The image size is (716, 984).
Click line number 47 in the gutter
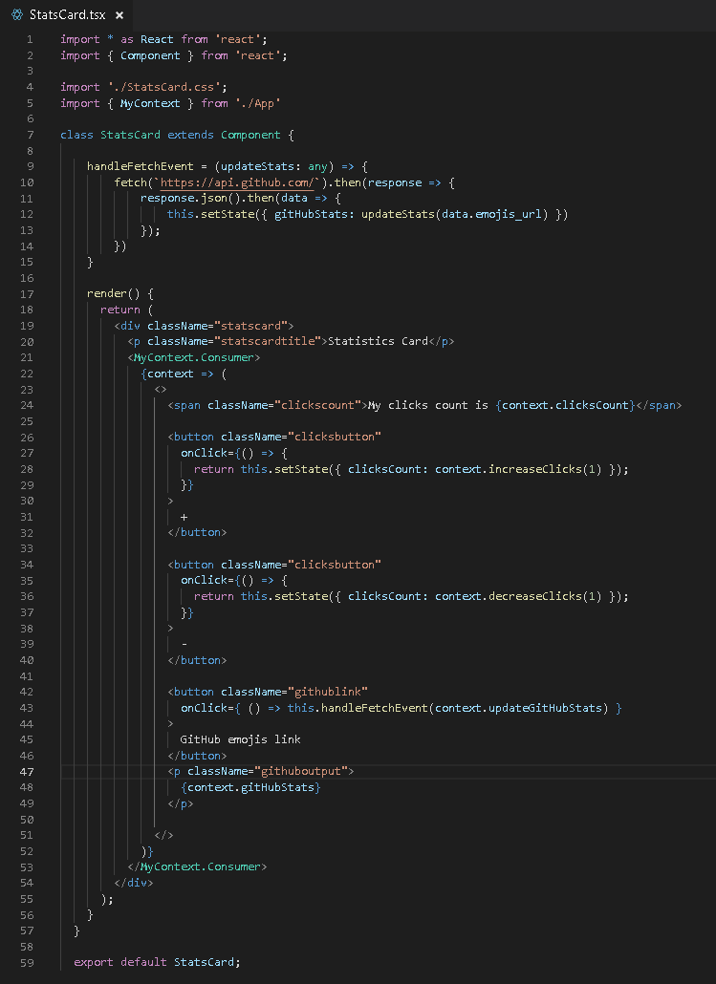28,771
